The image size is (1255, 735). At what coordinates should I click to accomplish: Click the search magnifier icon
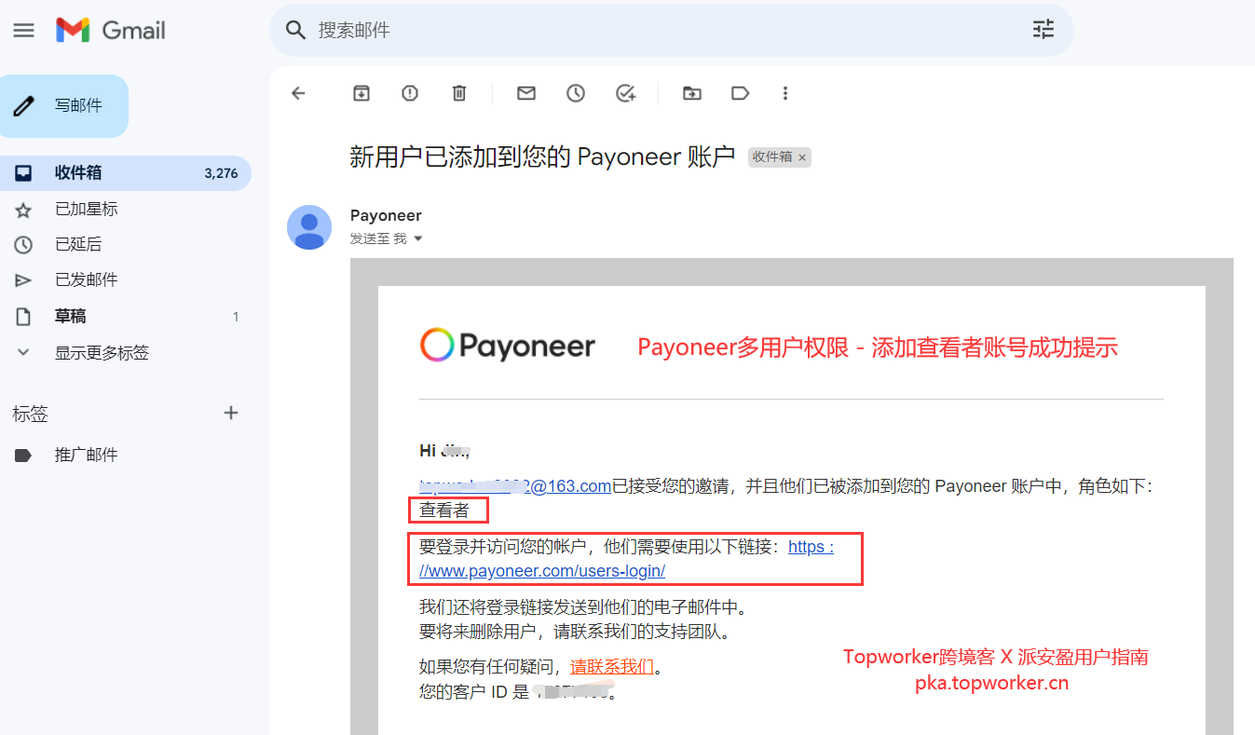(296, 30)
